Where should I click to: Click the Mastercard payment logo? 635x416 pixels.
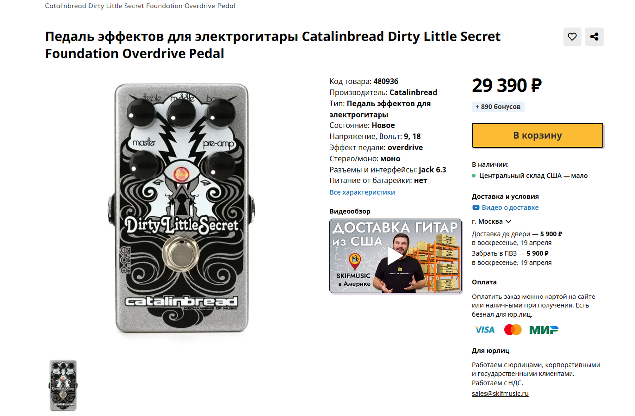pyautogui.click(x=513, y=330)
